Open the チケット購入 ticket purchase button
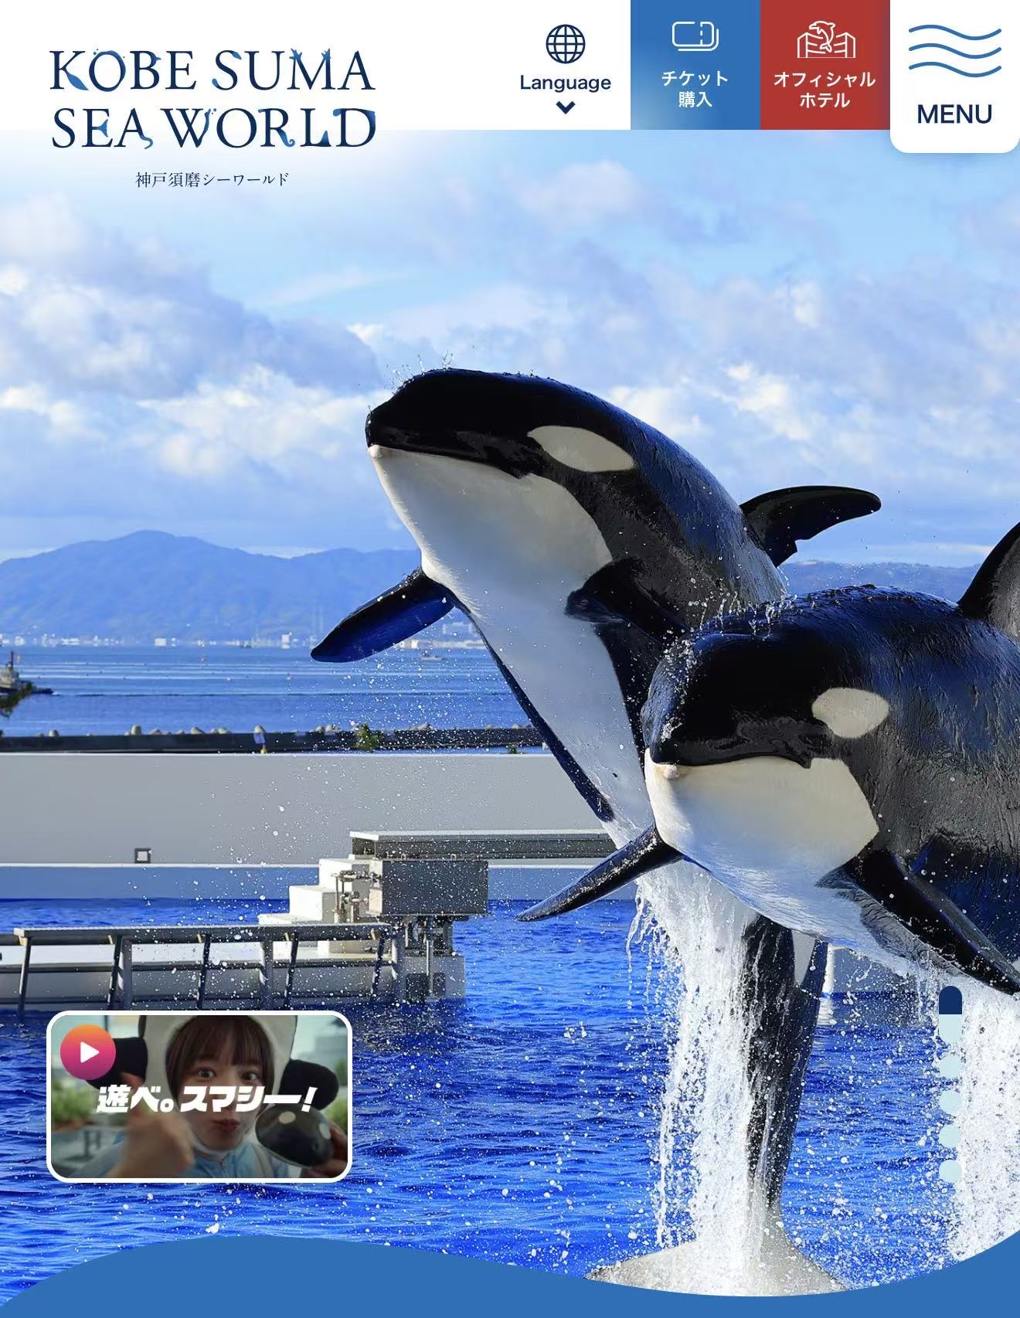 (x=695, y=65)
